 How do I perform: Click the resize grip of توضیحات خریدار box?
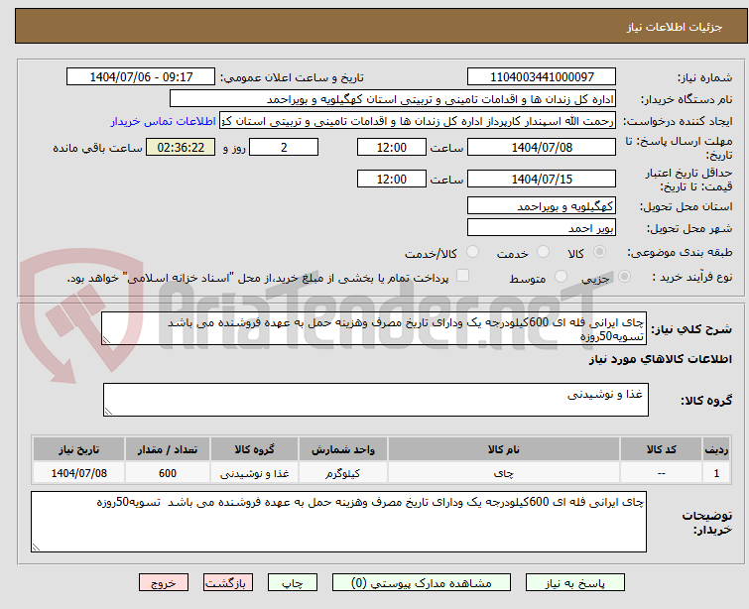point(36,548)
